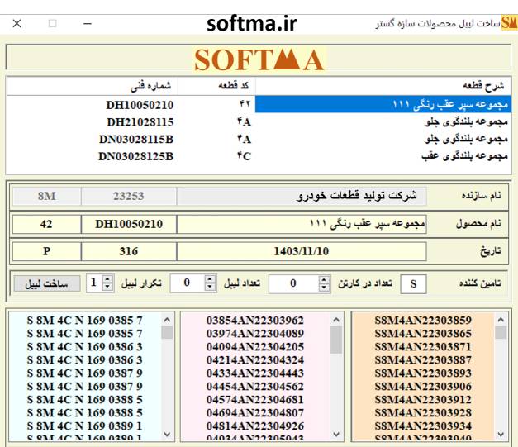Decrease the تعداد لیبل (label count) value
The height and width of the screenshot is (447, 518).
[x=210, y=288]
